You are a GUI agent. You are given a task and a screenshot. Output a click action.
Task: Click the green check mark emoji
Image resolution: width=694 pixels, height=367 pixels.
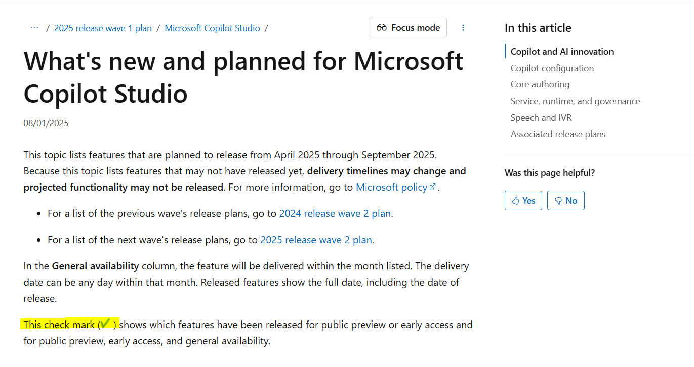point(105,324)
